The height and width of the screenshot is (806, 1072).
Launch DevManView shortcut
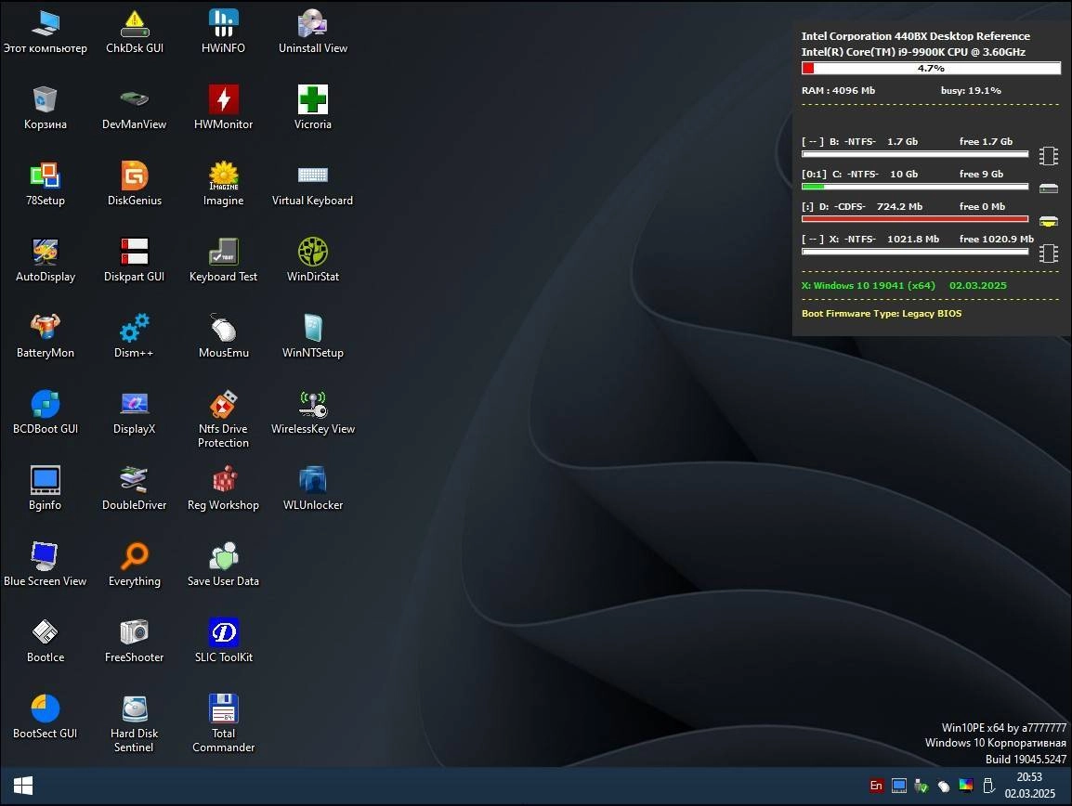(135, 108)
